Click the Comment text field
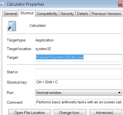123x115 pixels. tap(79, 103)
